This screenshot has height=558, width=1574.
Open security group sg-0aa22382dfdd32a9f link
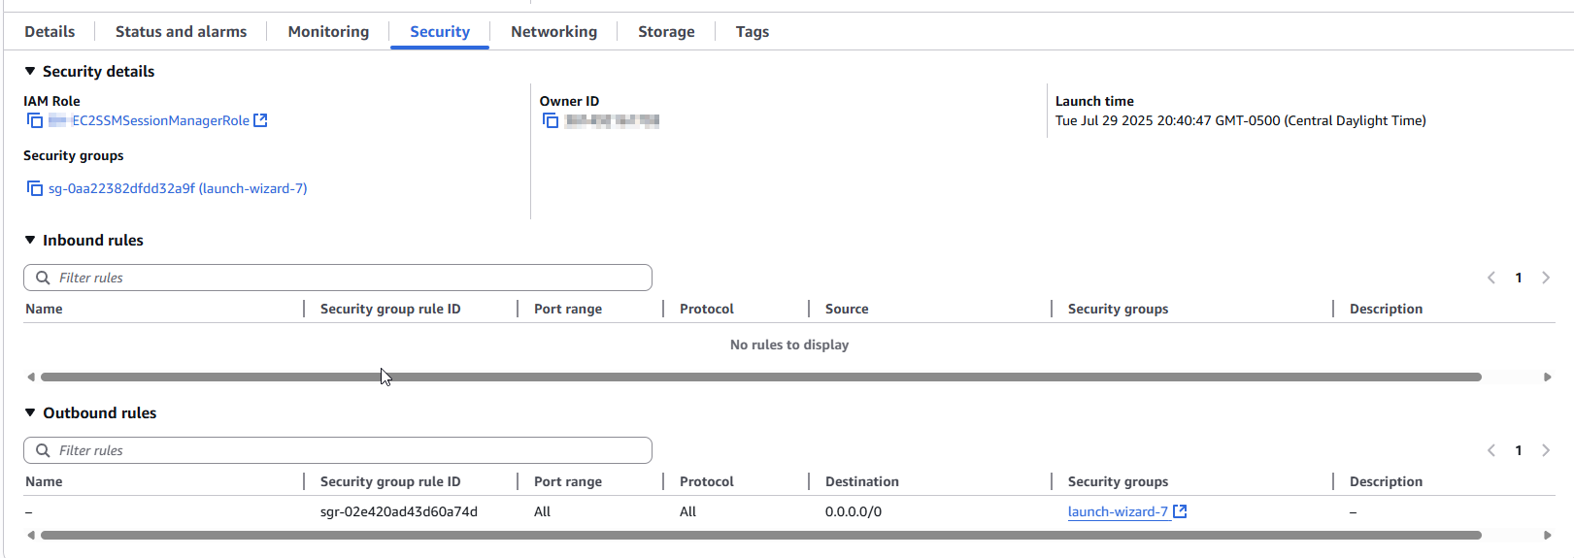[178, 188]
